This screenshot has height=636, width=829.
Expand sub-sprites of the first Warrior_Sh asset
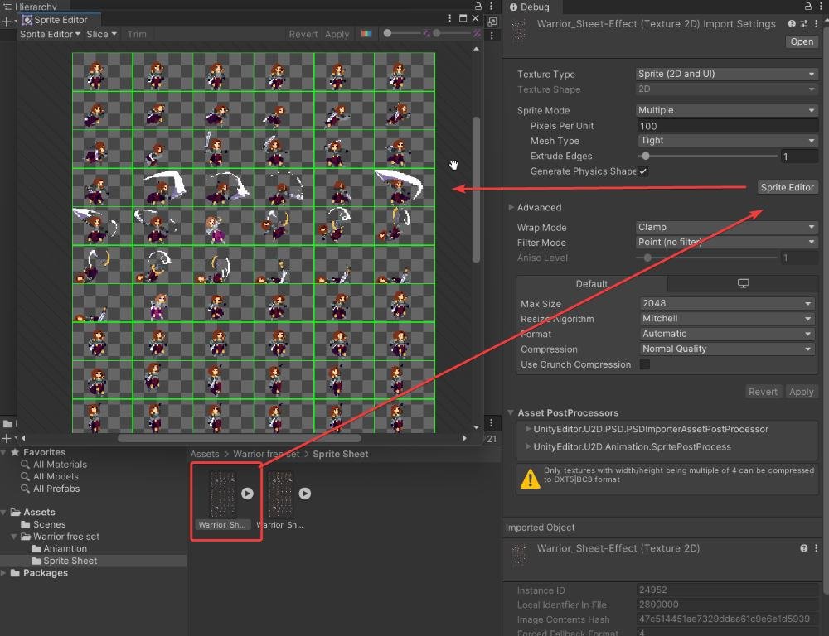point(247,494)
